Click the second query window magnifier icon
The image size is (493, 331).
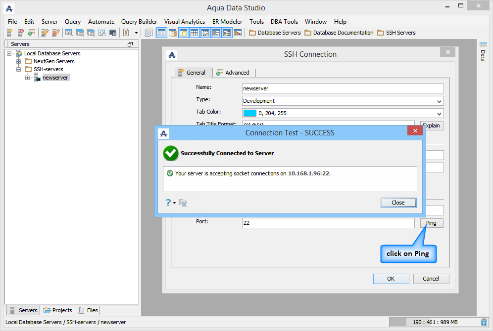pyautogui.click(x=80, y=32)
